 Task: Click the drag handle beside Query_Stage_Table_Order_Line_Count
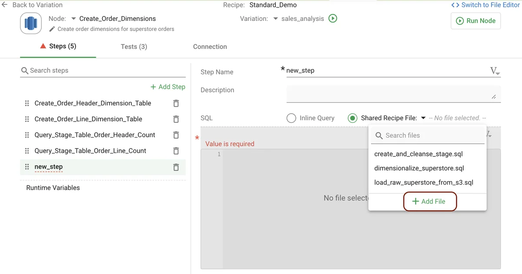(x=27, y=151)
